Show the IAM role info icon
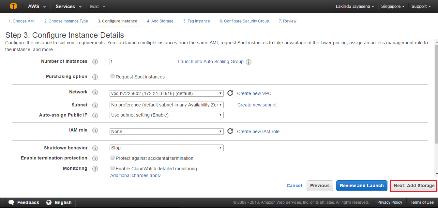The width and height of the screenshot is (438, 208). point(95,131)
